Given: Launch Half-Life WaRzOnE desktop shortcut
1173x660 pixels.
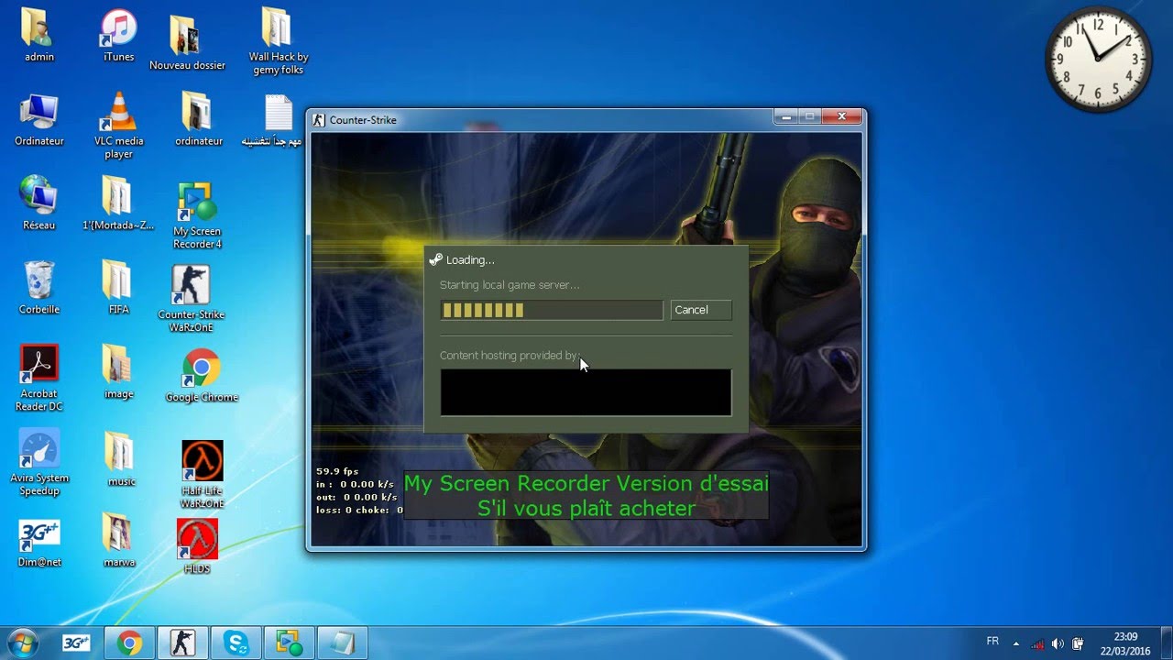Looking at the screenshot, I should pyautogui.click(x=202, y=475).
